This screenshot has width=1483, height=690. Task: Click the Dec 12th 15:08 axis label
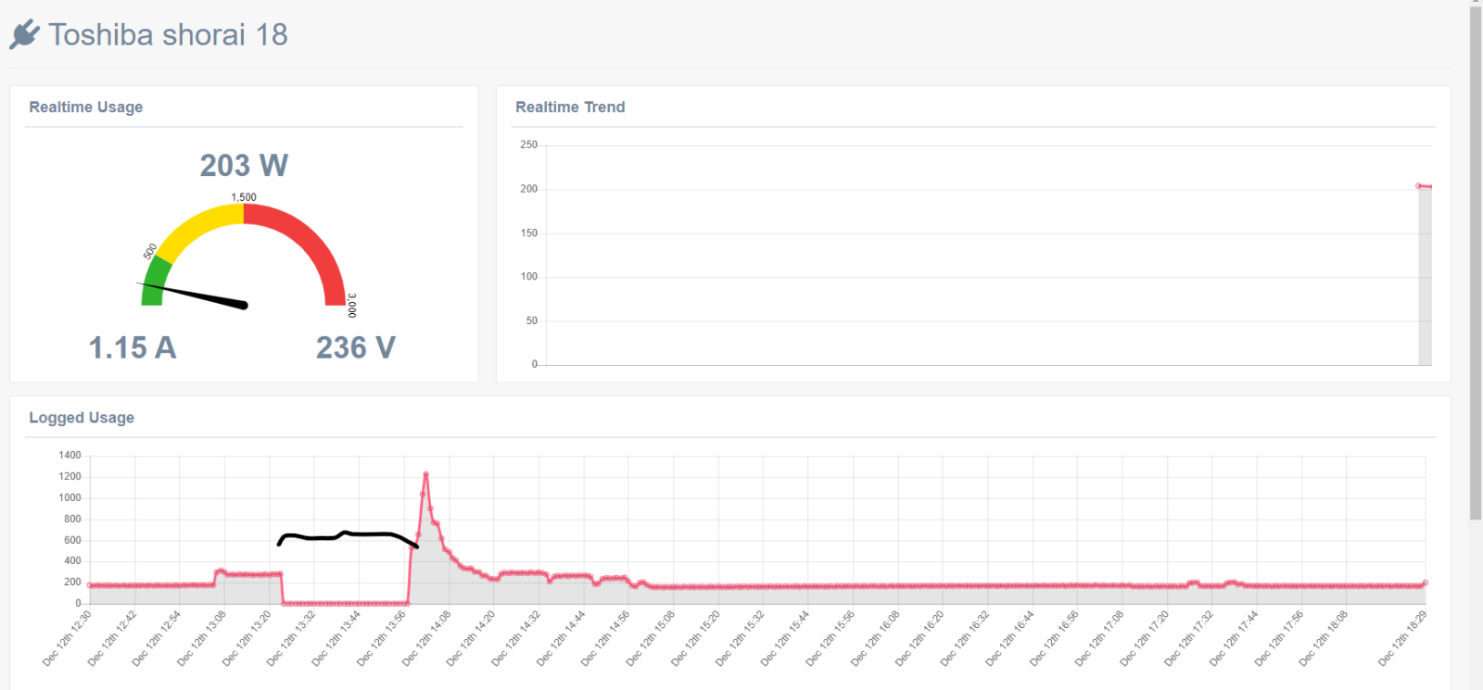click(x=651, y=637)
